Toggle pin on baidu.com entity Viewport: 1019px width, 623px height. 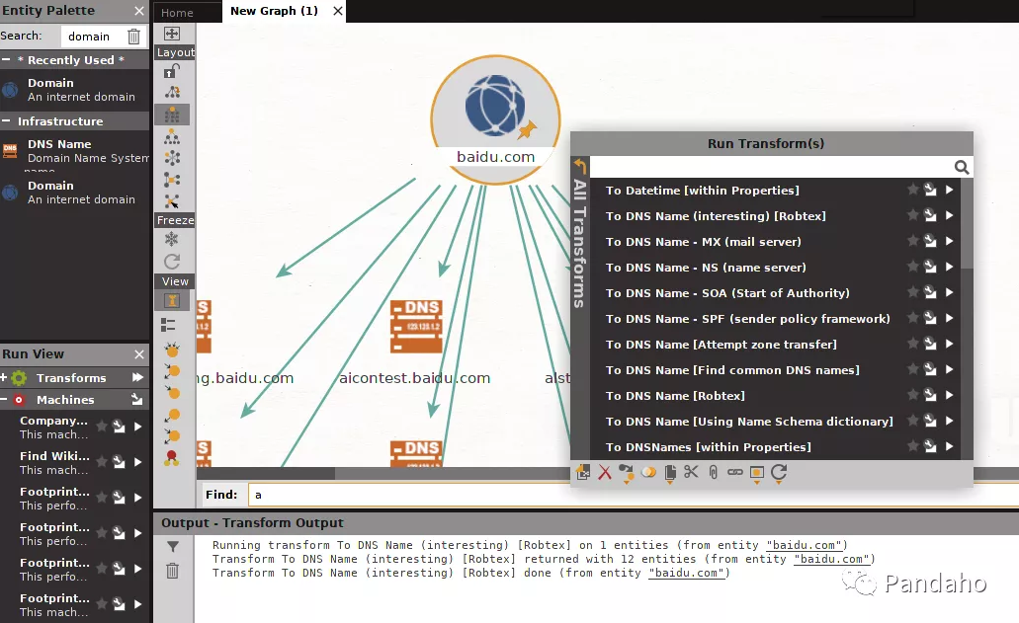[x=527, y=129]
